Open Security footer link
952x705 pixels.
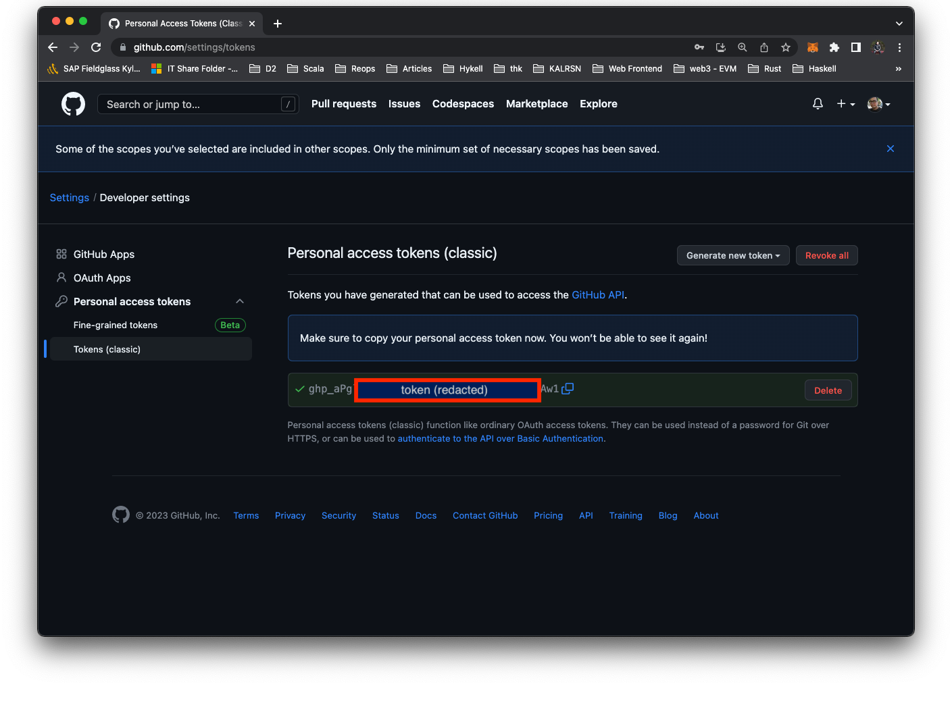pos(339,516)
